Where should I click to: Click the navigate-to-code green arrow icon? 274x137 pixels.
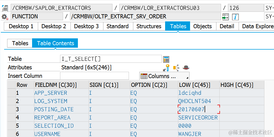point(225,17)
